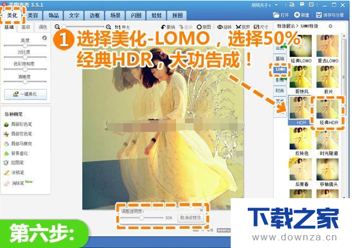Image resolution: width=354 pixels, height=248 pixels.
Task: Click the 取消该特效 button
Action: [x=190, y=218]
